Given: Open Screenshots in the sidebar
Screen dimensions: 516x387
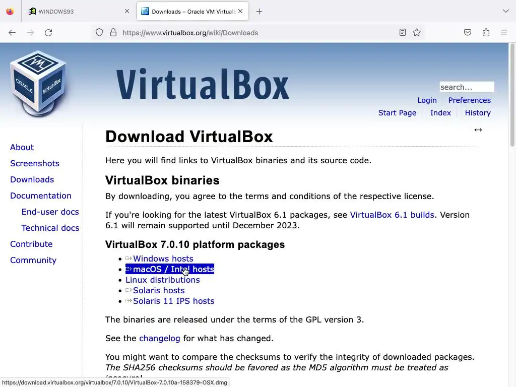Looking at the screenshot, I should pyautogui.click(x=35, y=164).
